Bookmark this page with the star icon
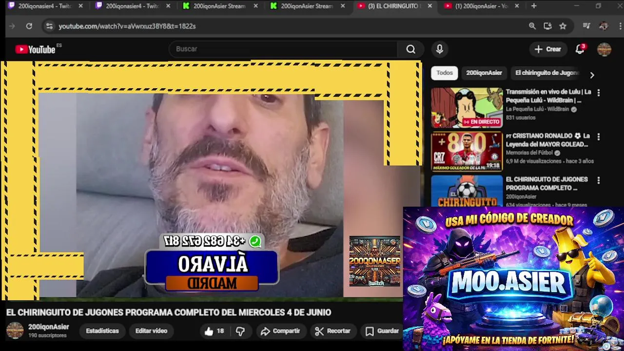 (563, 26)
